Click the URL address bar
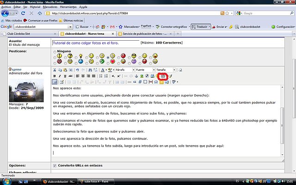Image resolution: width=296 pixels, height=185 pixels. [133, 13]
